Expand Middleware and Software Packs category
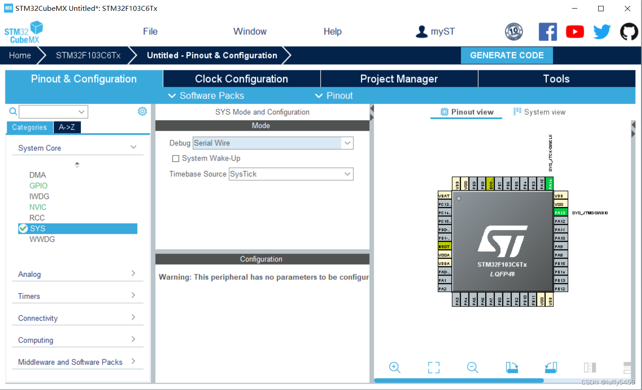 [133, 361]
